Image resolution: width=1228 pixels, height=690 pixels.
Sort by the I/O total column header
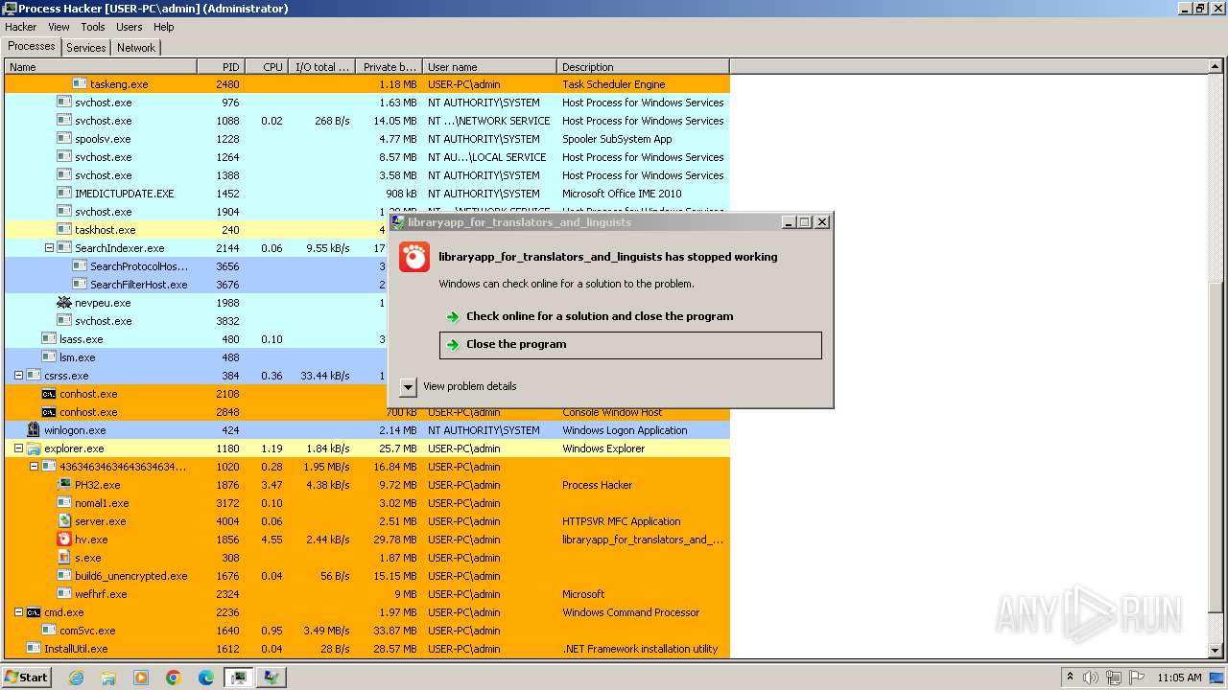[x=321, y=67]
